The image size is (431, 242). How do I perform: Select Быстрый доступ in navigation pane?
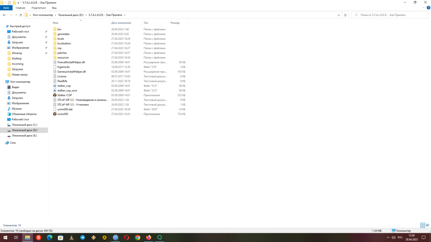(20, 26)
